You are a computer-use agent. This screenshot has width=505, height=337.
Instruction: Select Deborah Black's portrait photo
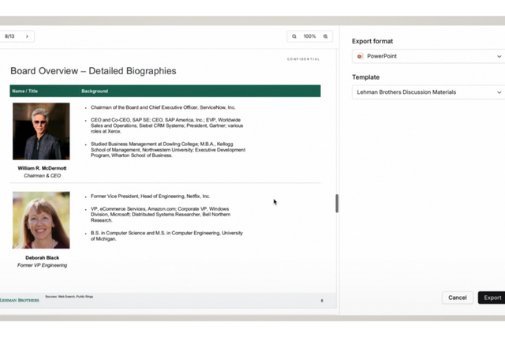[41, 220]
